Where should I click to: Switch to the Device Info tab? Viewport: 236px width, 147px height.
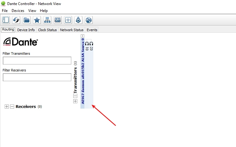[26, 30]
